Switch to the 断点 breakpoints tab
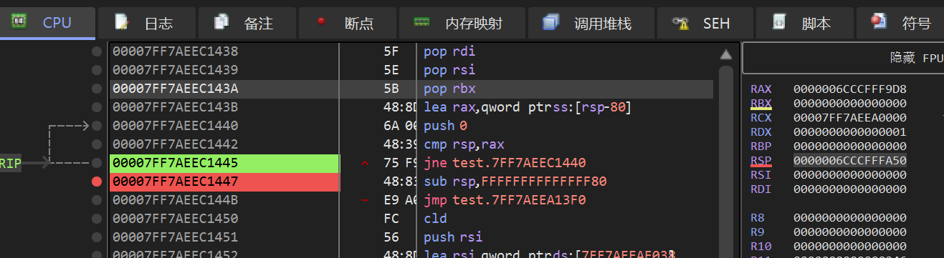 pos(348,23)
